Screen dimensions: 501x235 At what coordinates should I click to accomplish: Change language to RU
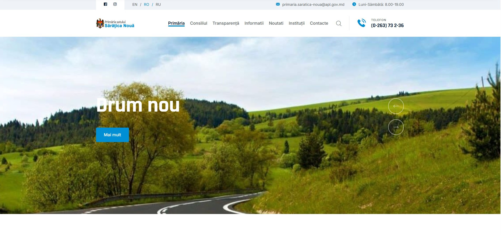click(x=158, y=4)
